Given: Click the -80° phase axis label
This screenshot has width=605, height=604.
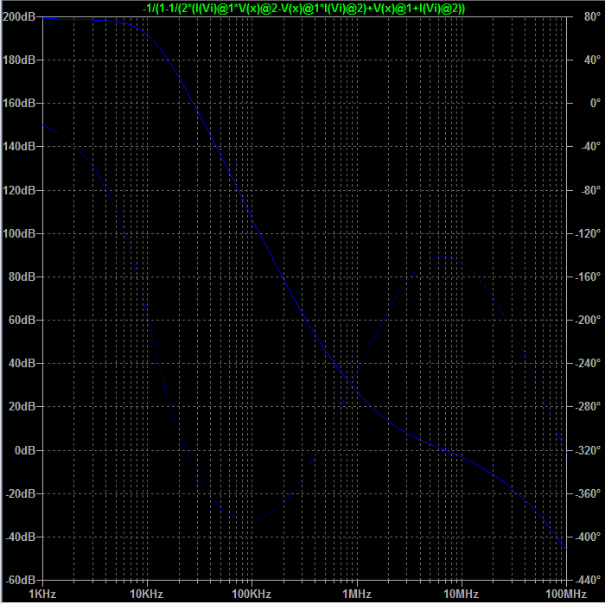Looking at the screenshot, I should [x=590, y=190].
